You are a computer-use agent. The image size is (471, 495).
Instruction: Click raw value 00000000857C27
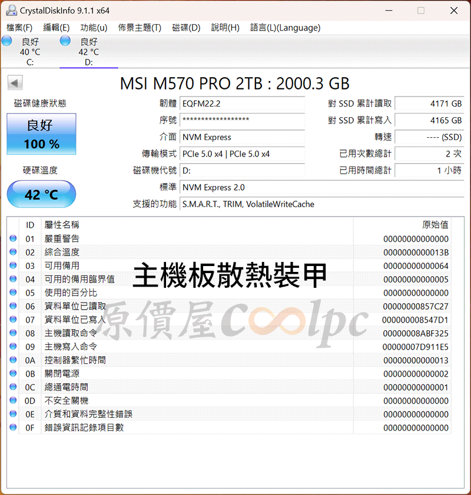click(x=416, y=307)
